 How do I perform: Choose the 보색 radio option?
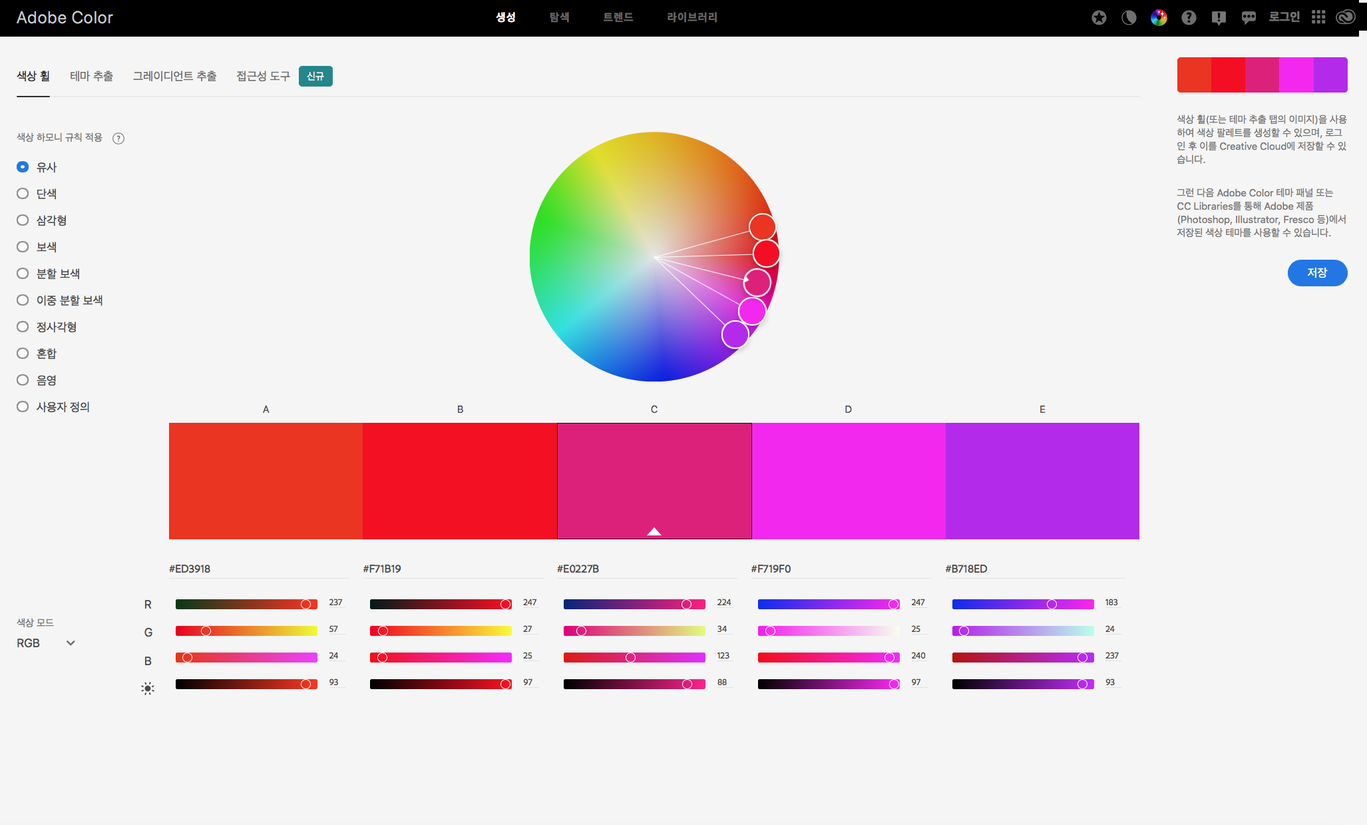click(x=23, y=247)
